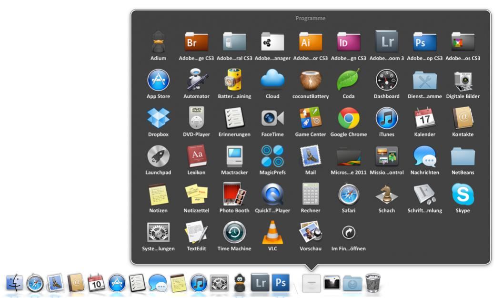Image resolution: width=503 pixels, height=298 pixels.
Task: Open Mail in the Programme grid
Action: click(x=311, y=156)
